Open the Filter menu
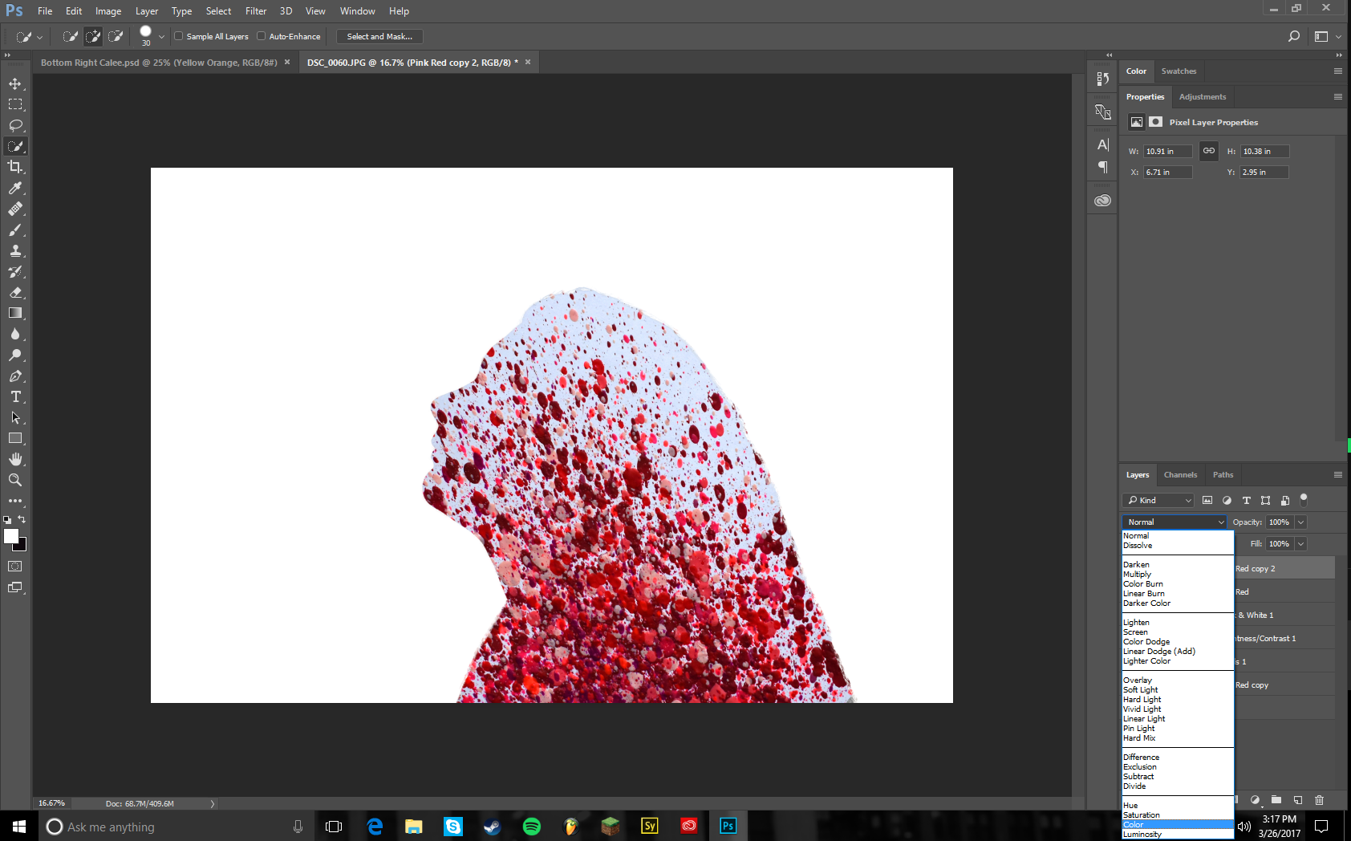This screenshot has width=1351, height=841. coord(256,11)
